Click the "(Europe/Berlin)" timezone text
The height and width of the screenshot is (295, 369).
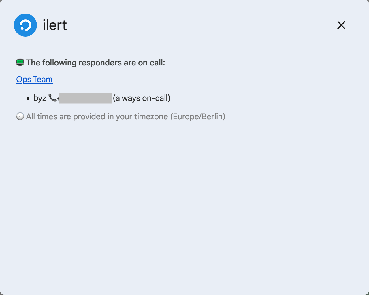tap(198, 117)
